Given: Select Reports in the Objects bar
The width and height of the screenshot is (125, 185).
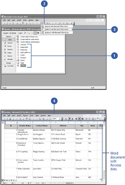Looking at the screenshot, I should 9,50.
